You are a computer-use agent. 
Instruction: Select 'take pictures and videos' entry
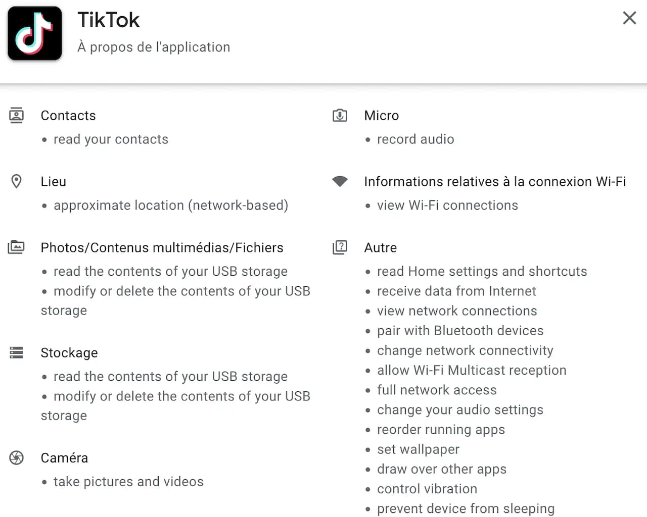pyautogui.click(x=128, y=481)
